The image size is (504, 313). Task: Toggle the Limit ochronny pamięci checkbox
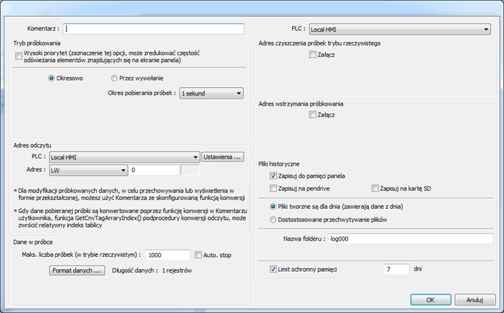pos(273,269)
